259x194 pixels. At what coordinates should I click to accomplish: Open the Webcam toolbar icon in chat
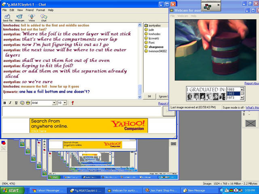tap(19, 18)
